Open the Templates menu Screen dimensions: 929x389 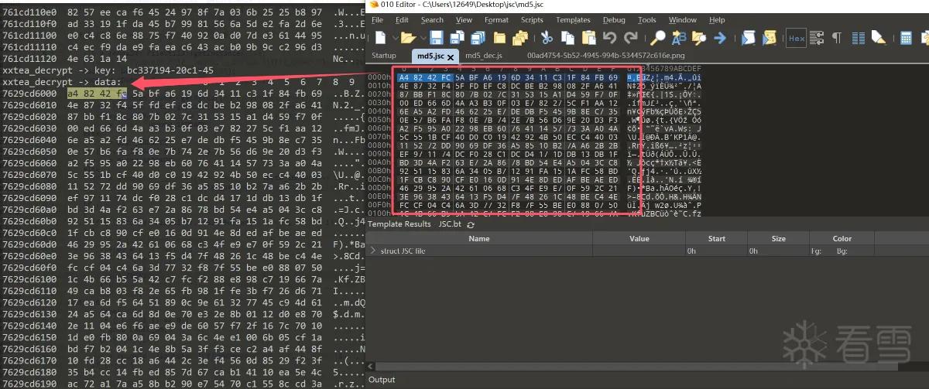[x=573, y=20]
